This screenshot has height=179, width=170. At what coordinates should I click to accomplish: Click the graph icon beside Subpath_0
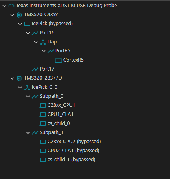35,97
